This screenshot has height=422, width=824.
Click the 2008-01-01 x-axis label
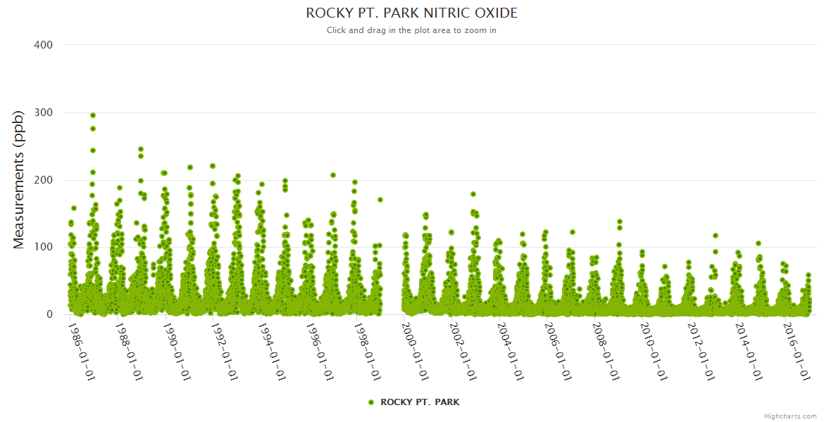tap(606, 352)
